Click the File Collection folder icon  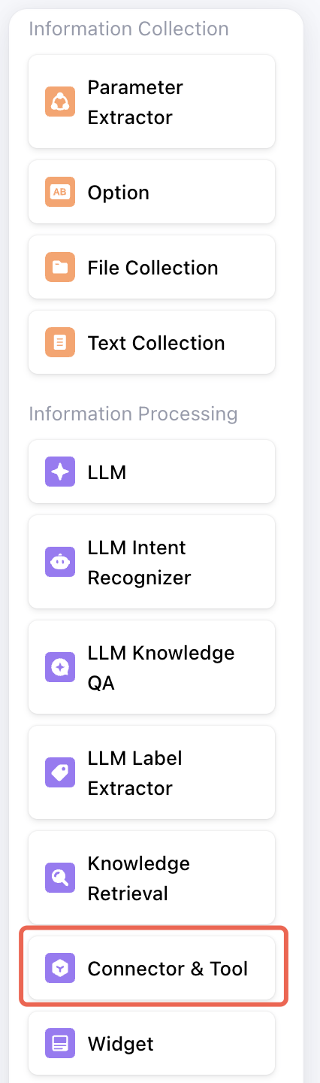click(59, 267)
